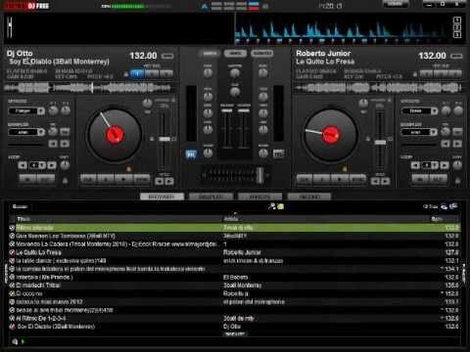The image size is (470, 352).
Task: Select the Scratch panel button at top center
Action: click(261, 54)
